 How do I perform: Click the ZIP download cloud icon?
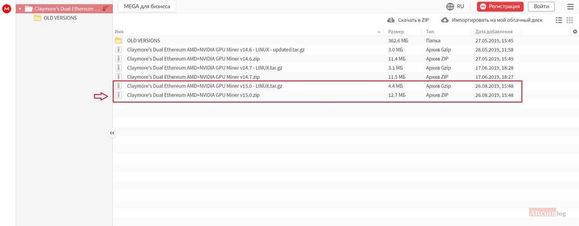[391, 20]
